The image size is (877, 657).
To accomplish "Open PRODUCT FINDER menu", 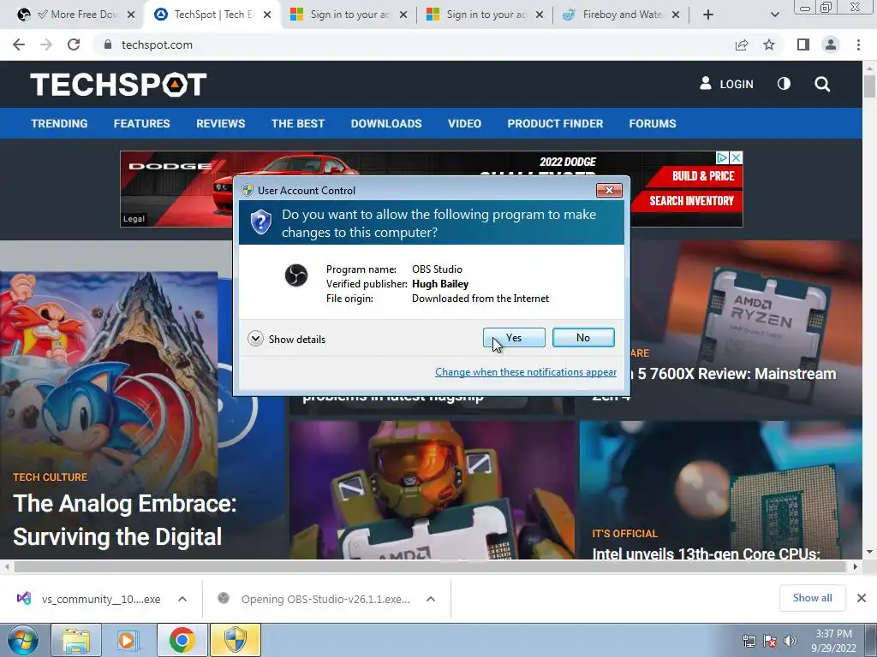I will coord(555,123).
